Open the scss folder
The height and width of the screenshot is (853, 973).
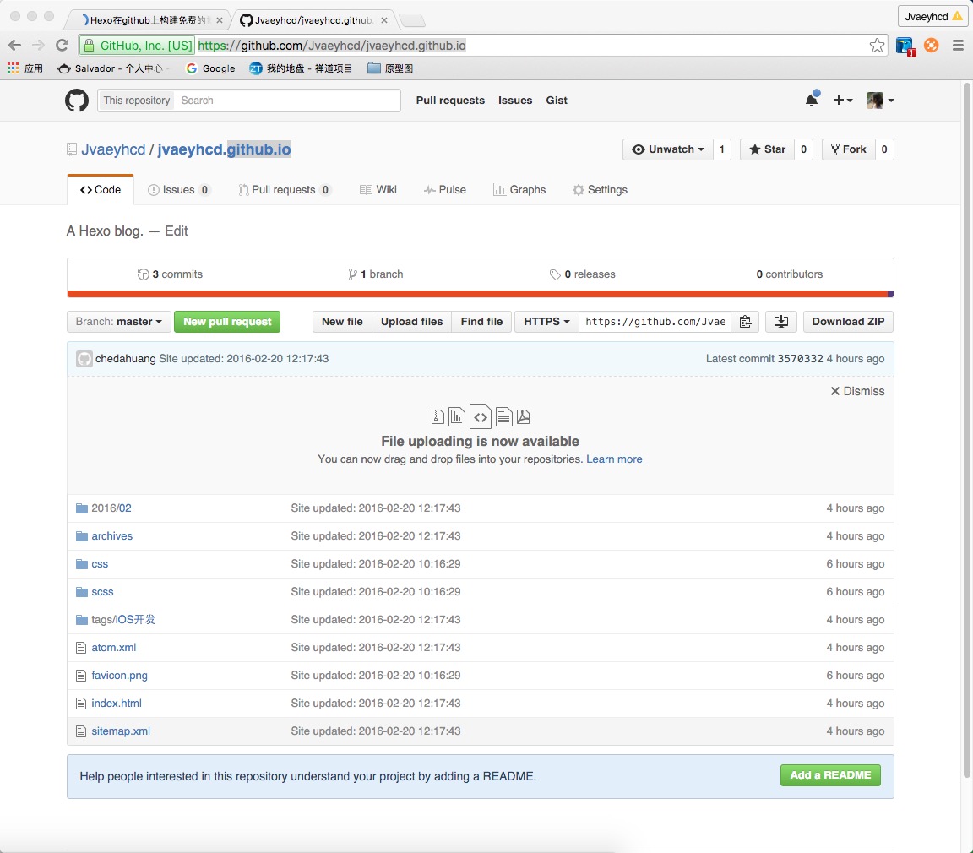102,592
